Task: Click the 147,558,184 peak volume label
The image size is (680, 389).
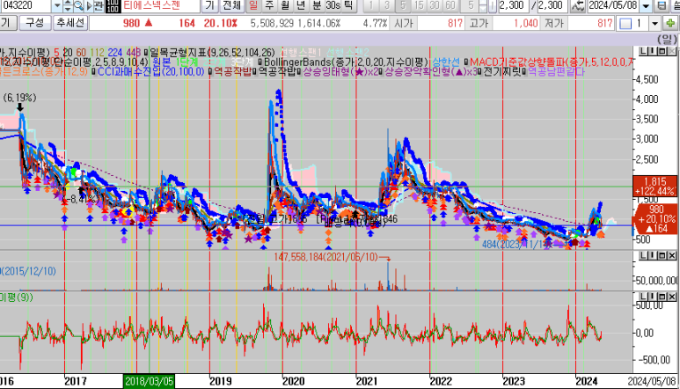Action: pos(325,257)
